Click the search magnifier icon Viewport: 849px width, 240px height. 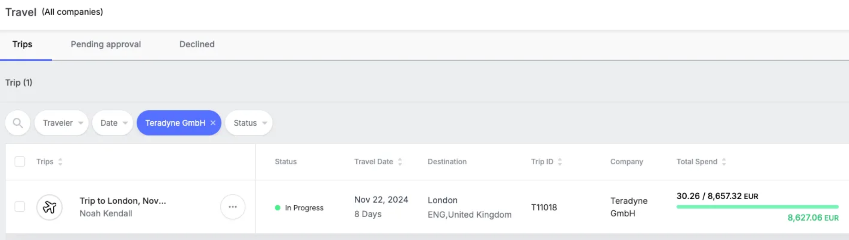(18, 123)
